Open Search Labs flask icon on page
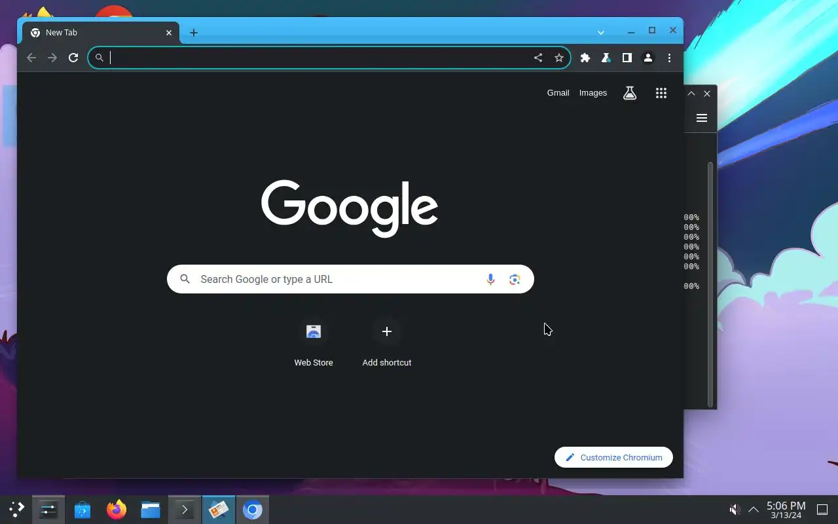The image size is (838, 524). 630,93
